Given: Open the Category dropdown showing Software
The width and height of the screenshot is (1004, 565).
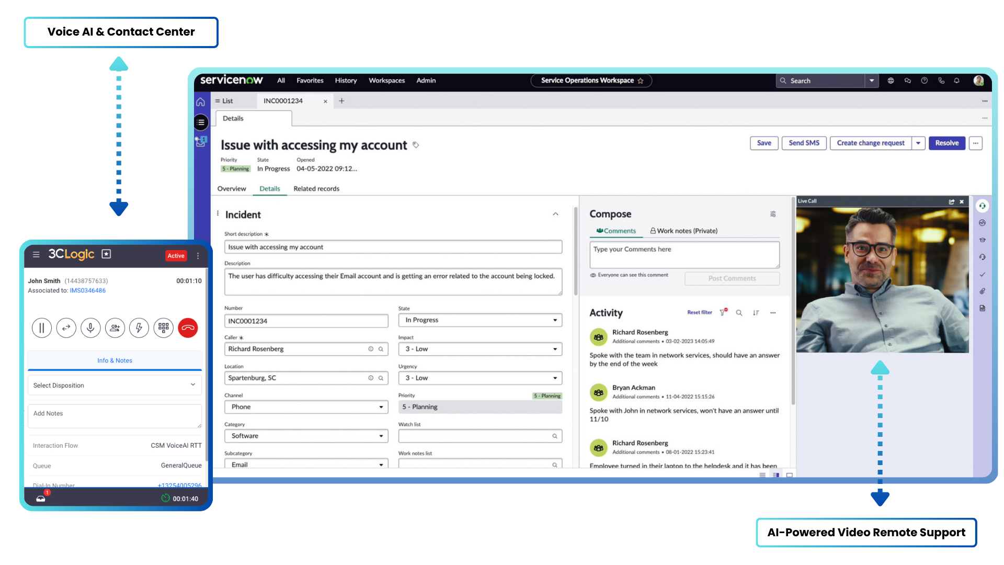Looking at the screenshot, I should (x=306, y=436).
